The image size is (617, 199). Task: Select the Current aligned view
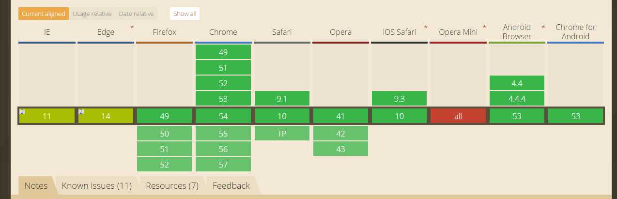pos(44,14)
